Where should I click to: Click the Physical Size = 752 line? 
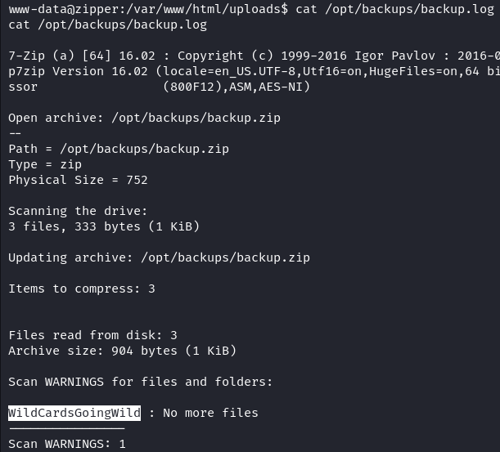(78, 180)
